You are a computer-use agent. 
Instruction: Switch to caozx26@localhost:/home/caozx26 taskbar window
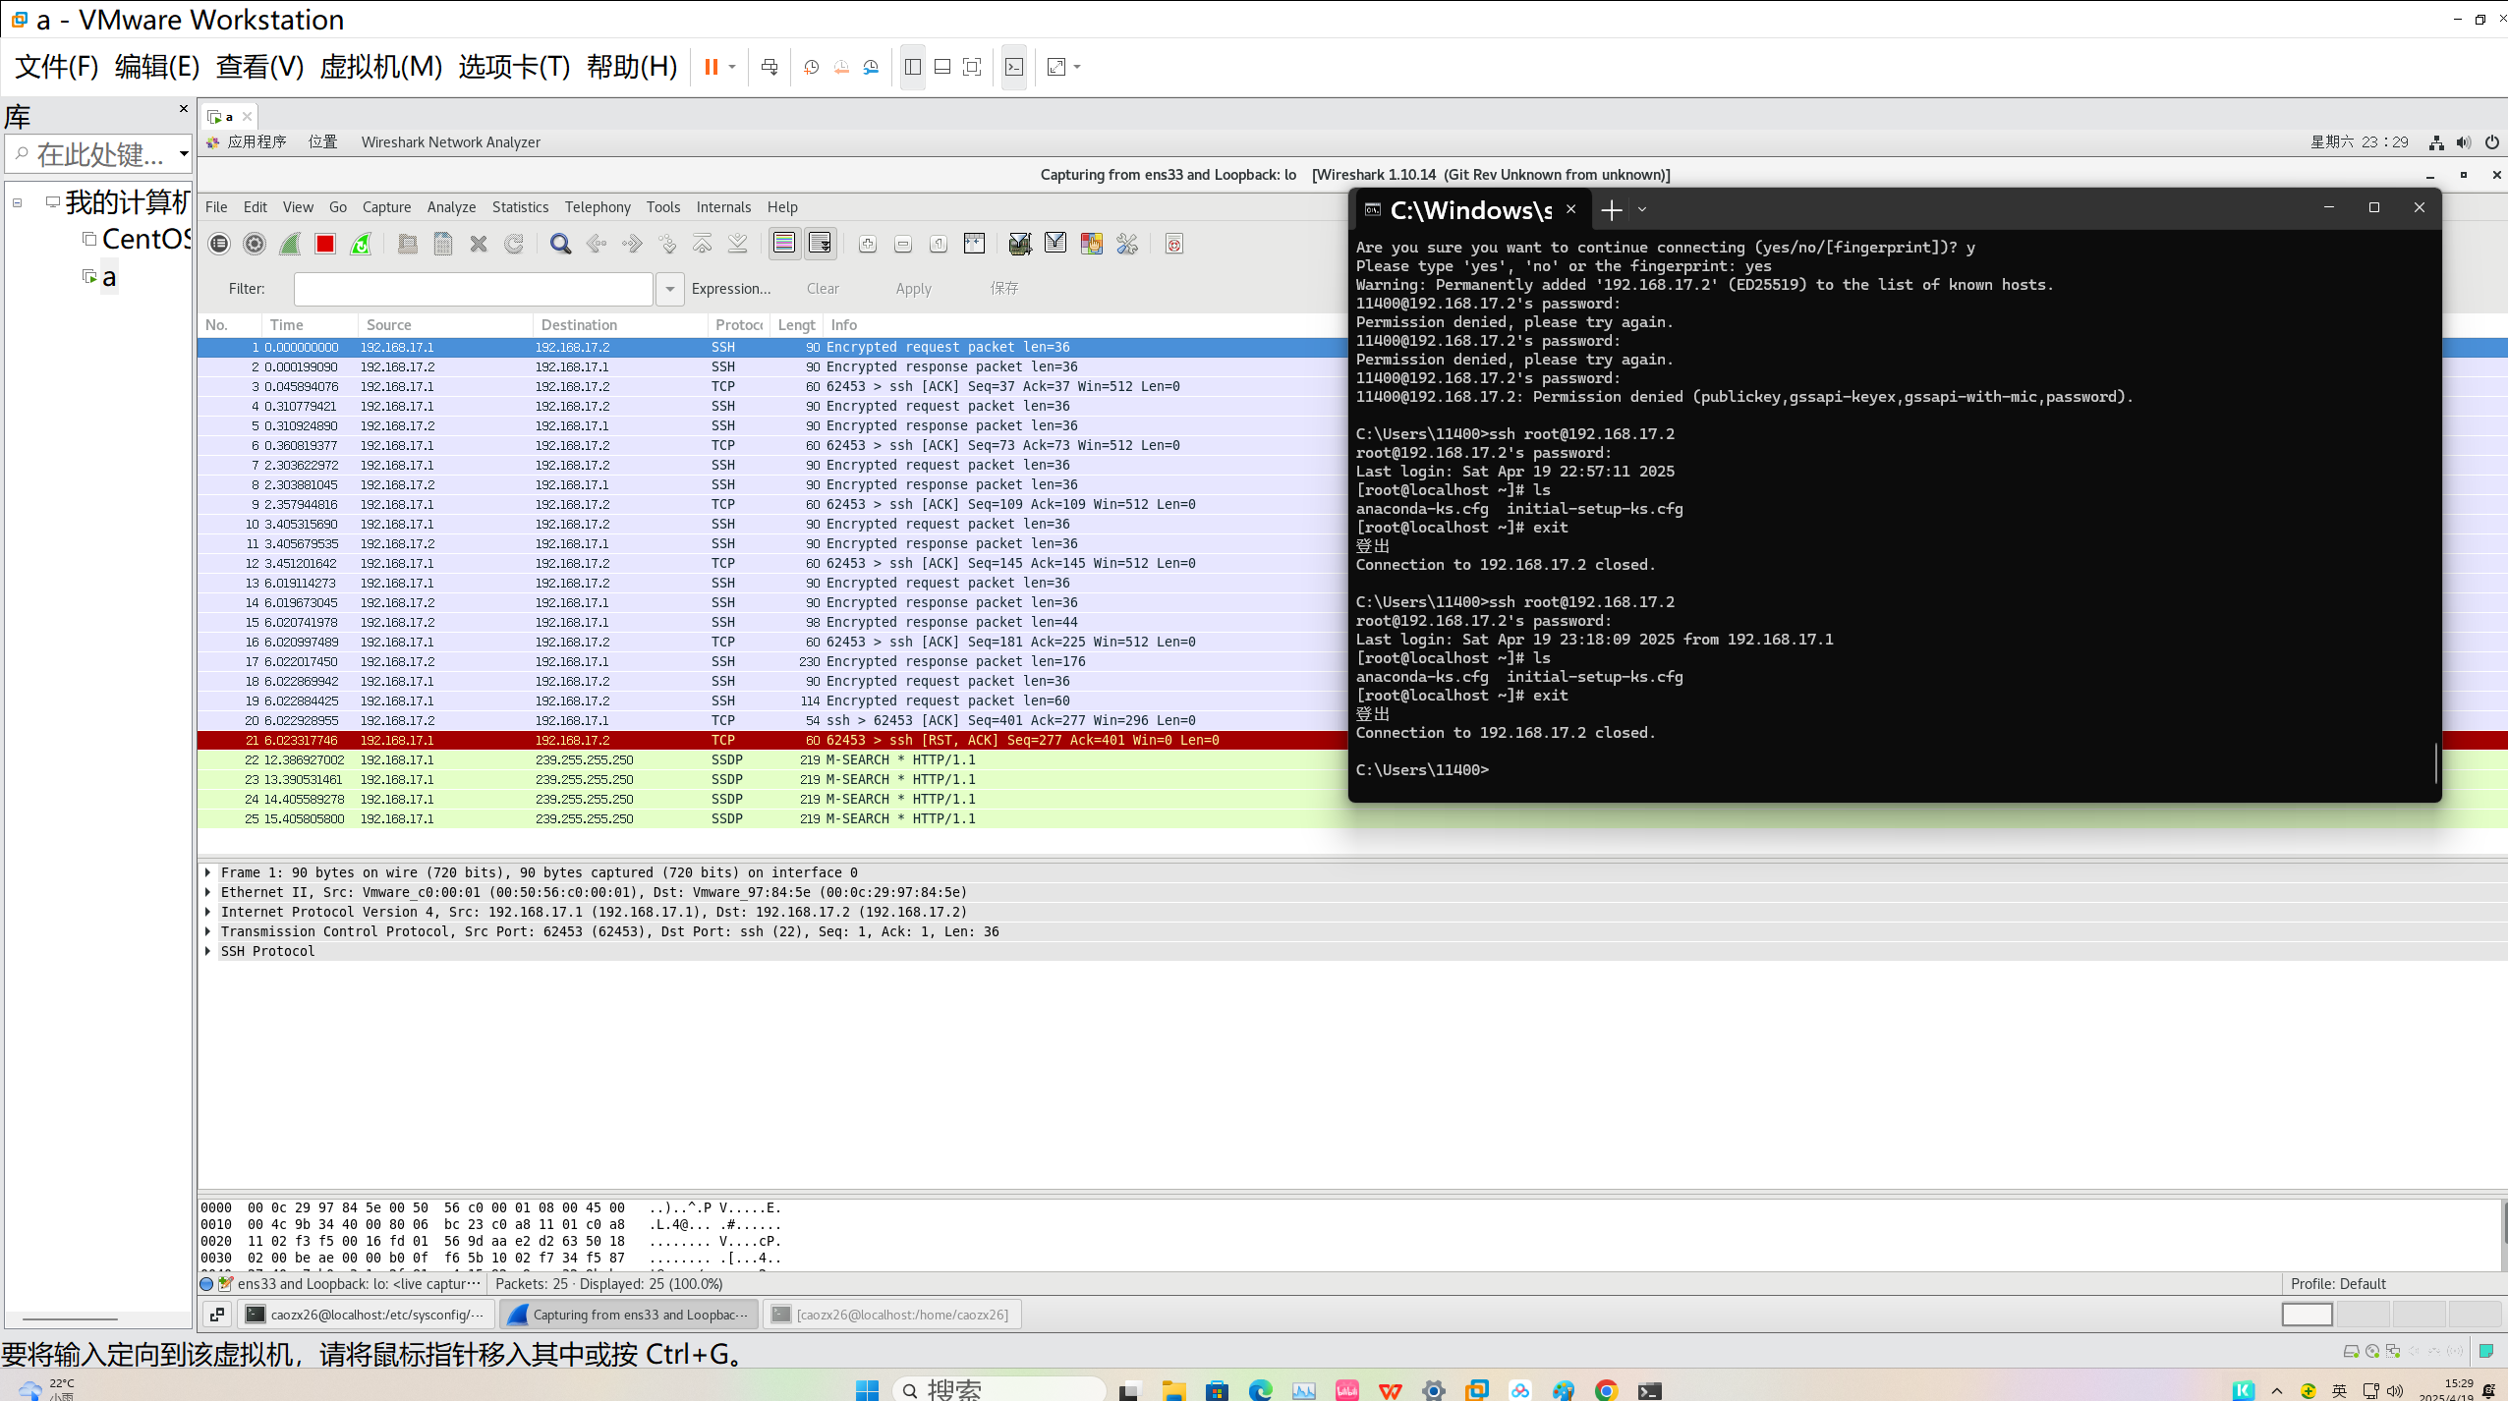(x=892, y=1315)
